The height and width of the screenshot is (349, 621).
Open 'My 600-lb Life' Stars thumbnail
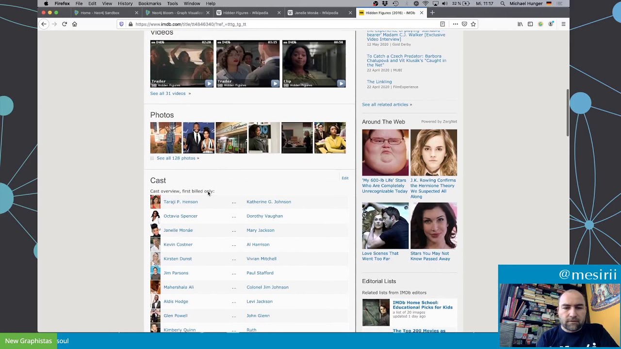tap(385, 153)
